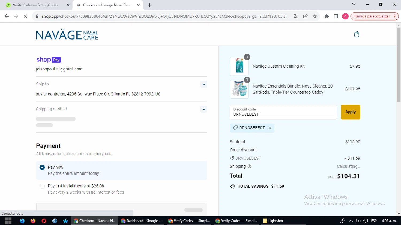
Task: Share this page from the address bar
Action: point(305,16)
